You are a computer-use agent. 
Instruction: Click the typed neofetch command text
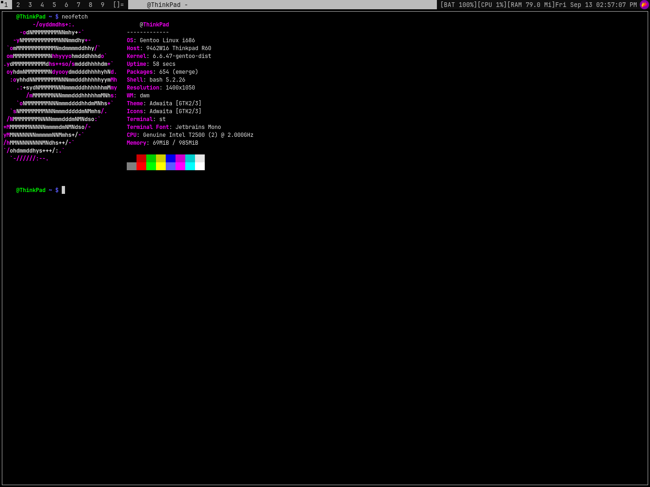75,17
